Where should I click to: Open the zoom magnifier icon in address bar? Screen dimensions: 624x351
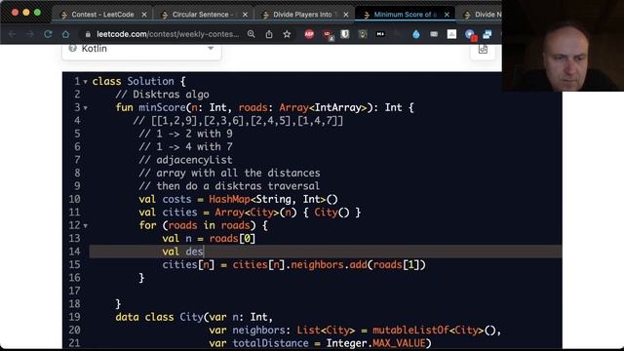point(252,34)
